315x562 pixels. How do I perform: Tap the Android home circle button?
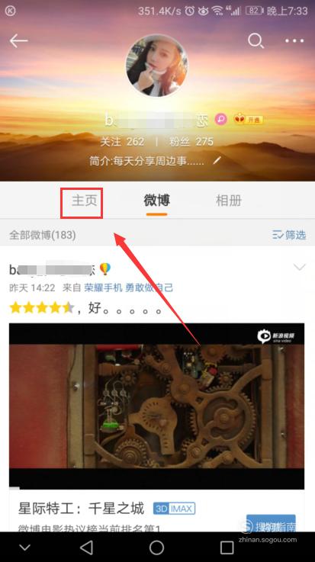click(156, 548)
